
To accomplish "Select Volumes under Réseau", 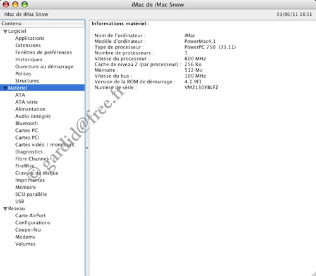I will pyautogui.click(x=25, y=244).
